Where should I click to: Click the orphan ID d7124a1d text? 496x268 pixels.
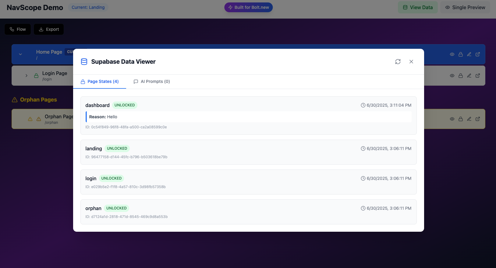(126, 217)
